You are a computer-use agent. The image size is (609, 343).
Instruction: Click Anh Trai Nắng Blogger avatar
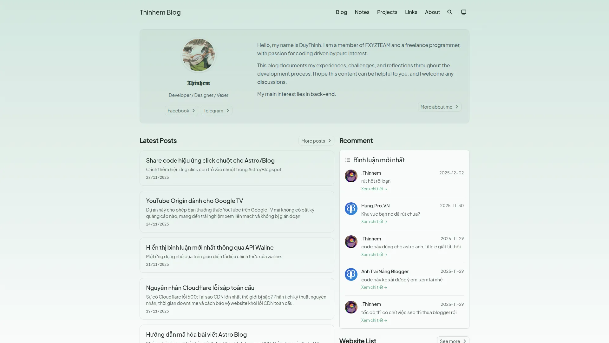(351, 274)
